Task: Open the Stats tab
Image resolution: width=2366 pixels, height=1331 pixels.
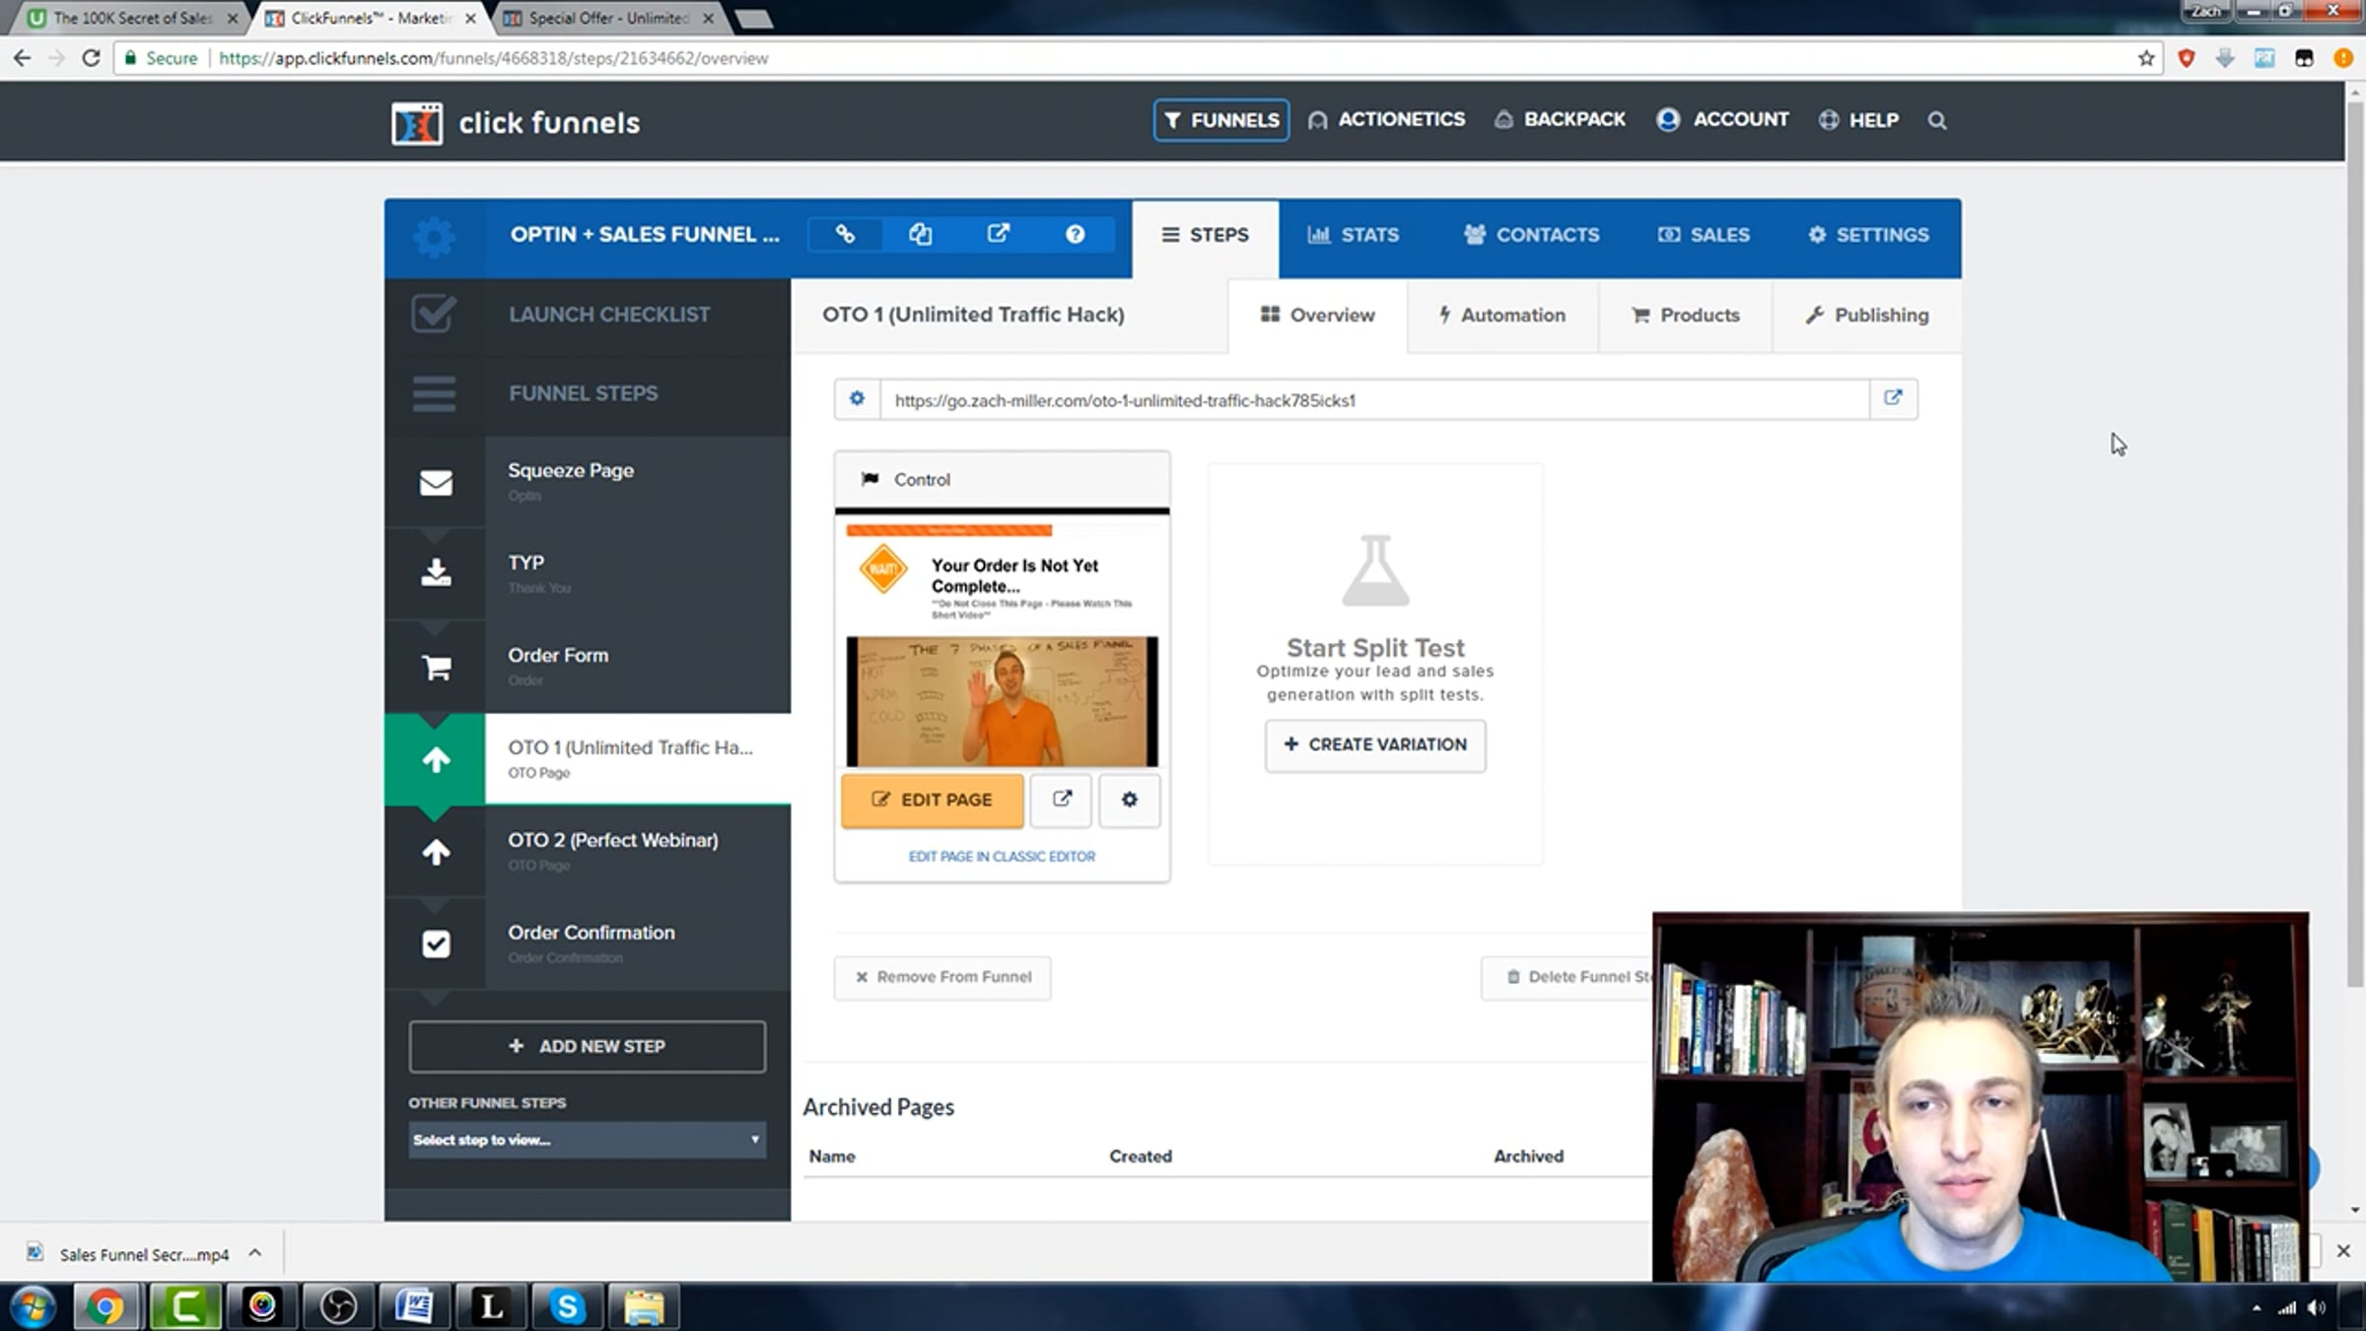Action: click(1353, 236)
